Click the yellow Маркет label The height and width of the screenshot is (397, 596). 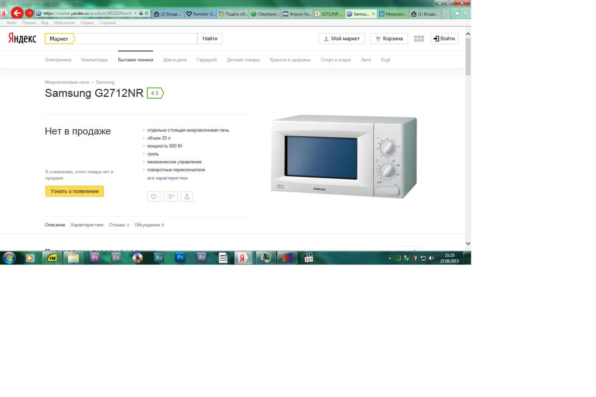click(59, 39)
